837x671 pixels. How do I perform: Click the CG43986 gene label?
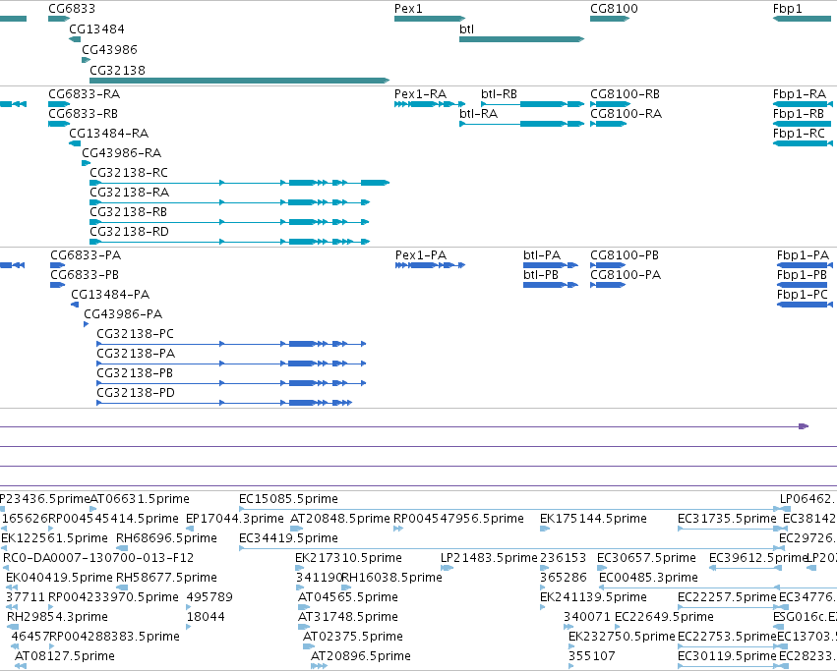(109, 49)
